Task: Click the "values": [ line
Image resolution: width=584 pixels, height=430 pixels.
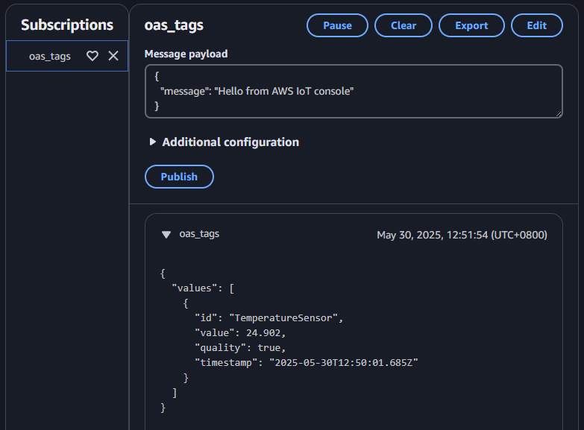Action: 203,288
